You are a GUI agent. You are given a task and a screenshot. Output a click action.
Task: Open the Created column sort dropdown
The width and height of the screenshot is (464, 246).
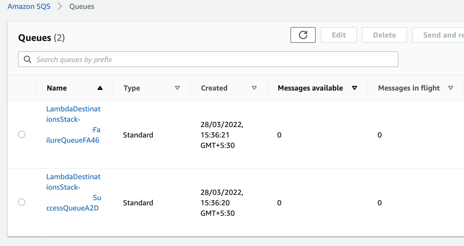click(x=254, y=88)
